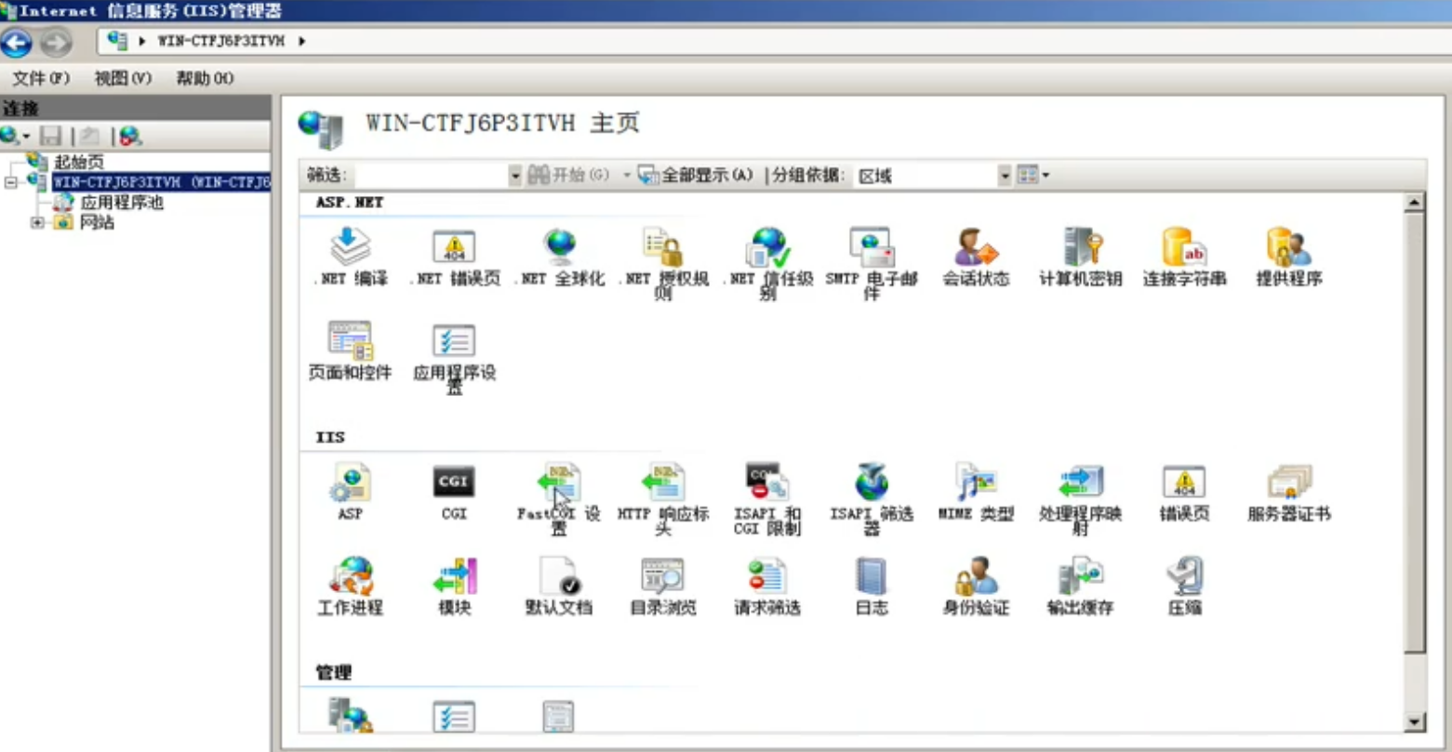This screenshot has width=1452, height=752.
Task: Select 应用程序池 in connections tree
Action: coord(121,203)
